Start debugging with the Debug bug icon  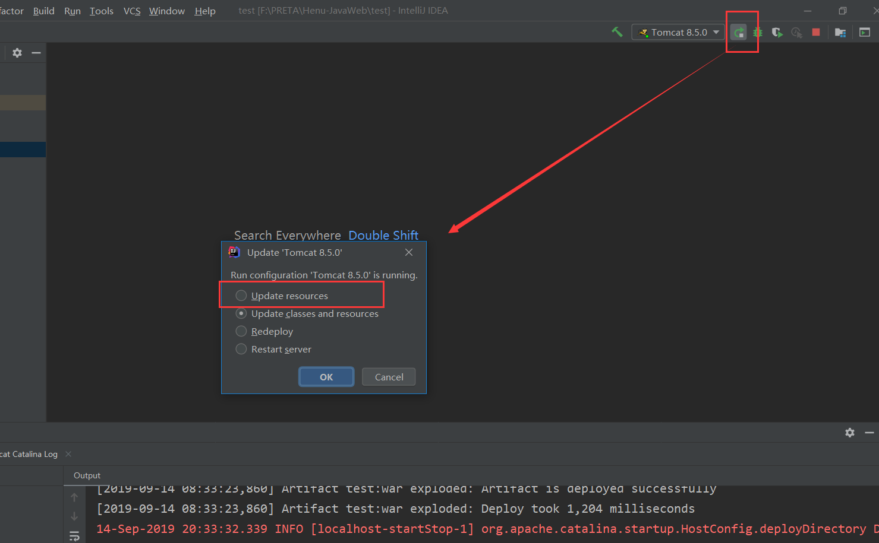pyautogui.click(x=757, y=33)
